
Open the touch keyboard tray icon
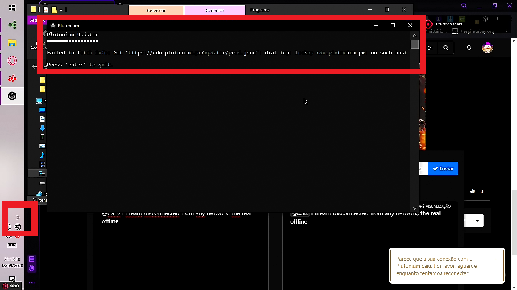(x=12, y=245)
